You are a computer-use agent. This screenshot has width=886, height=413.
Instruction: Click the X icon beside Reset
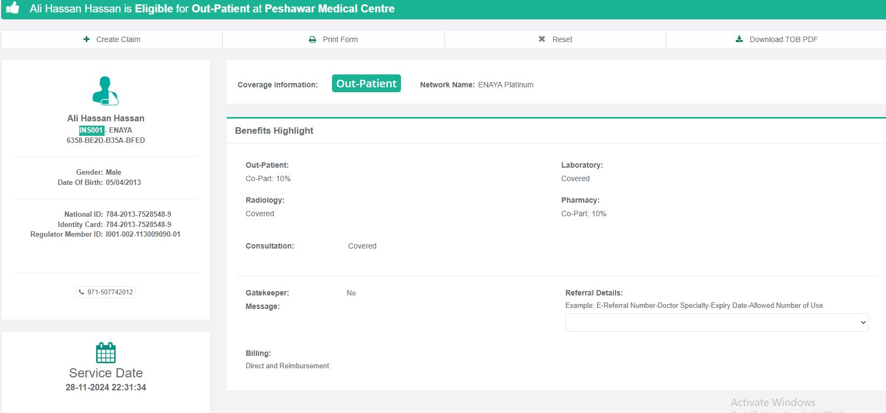pyautogui.click(x=542, y=39)
